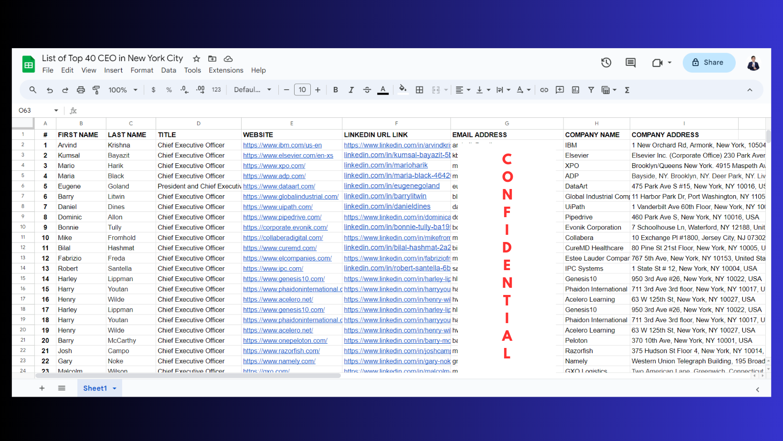This screenshot has width=783, height=441.
Task: Open the Google Sheets home icon
Action: [x=29, y=64]
